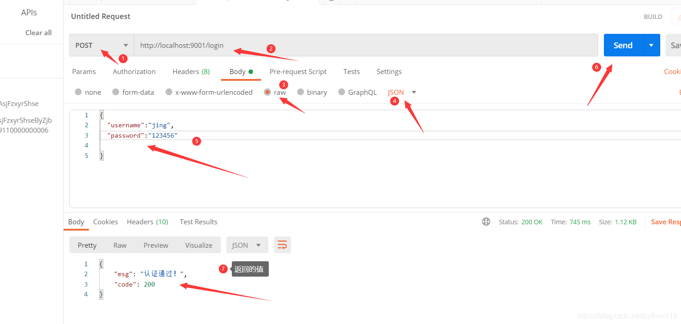The image size is (681, 324).
Task: Click the Status 200 OK indicator
Action: coord(521,222)
